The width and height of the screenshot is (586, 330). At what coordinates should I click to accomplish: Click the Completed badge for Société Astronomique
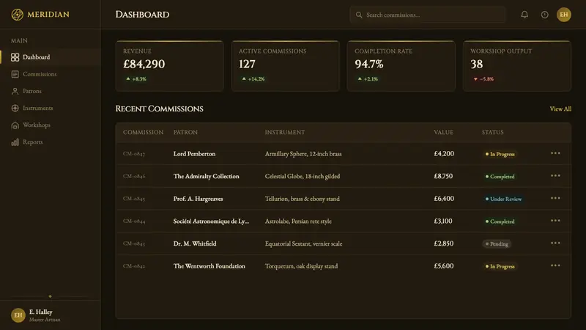(500, 221)
